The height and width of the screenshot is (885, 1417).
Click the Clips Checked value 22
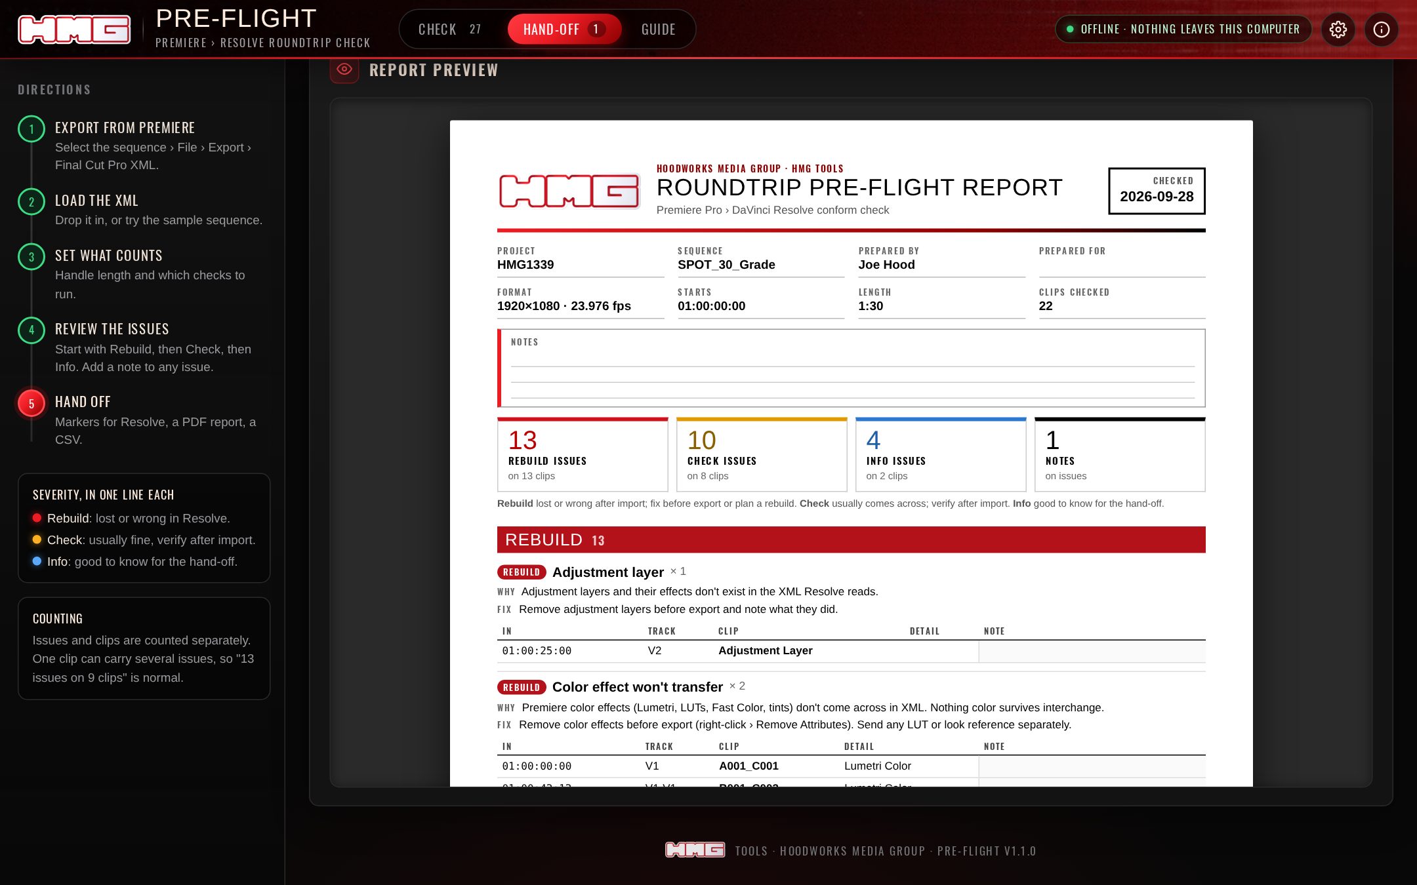tap(1046, 306)
